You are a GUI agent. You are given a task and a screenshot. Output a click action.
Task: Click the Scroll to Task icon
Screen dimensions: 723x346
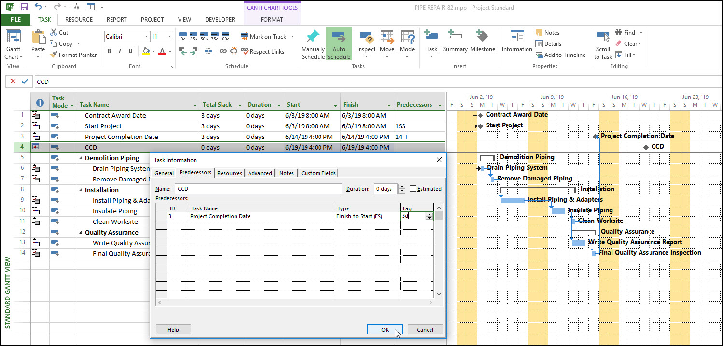(602, 44)
